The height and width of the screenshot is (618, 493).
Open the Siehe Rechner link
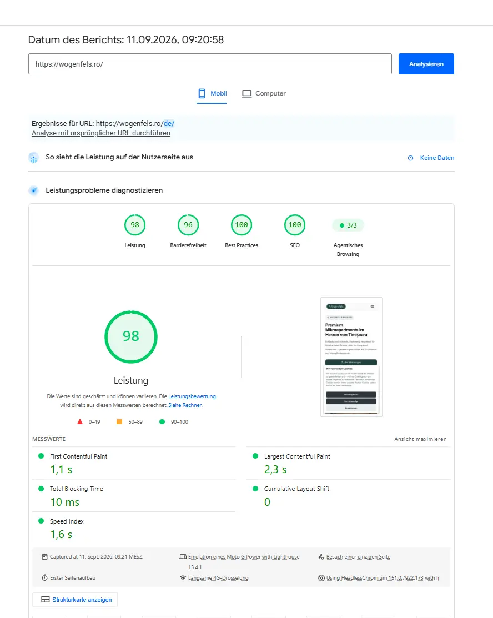pyautogui.click(x=185, y=405)
